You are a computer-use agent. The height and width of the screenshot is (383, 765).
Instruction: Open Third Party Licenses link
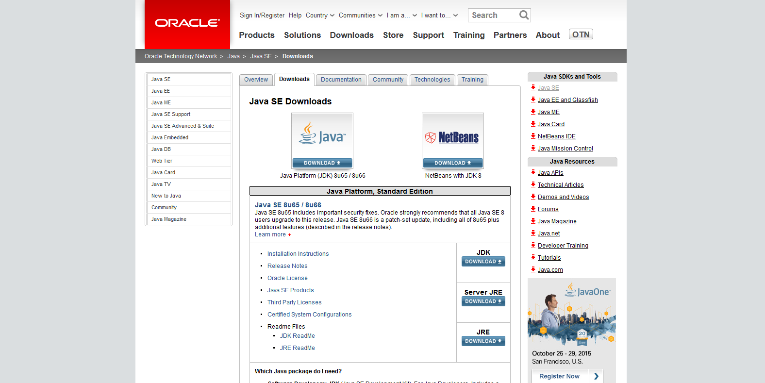click(294, 302)
